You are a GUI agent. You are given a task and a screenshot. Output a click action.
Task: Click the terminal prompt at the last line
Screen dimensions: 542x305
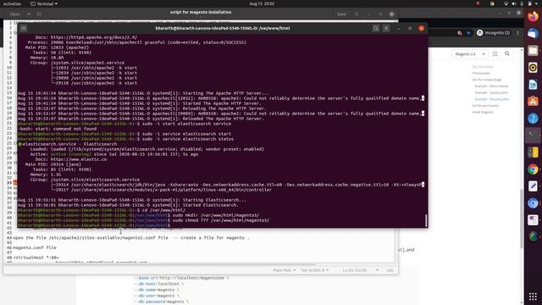94,225
